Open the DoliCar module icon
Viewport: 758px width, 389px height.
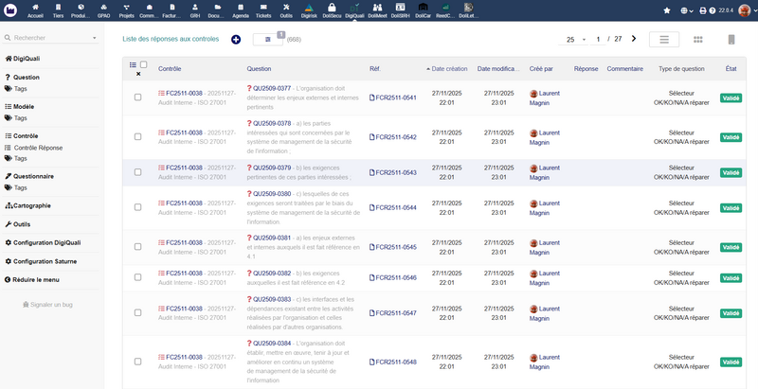pos(423,10)
